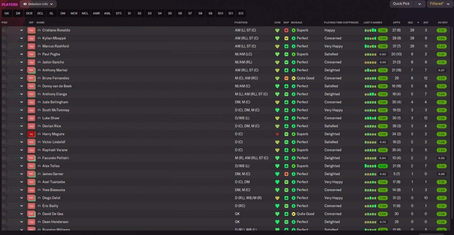
Task: Toggle picked circle for Cristiano Ronaldo
Action: point(4,30)
